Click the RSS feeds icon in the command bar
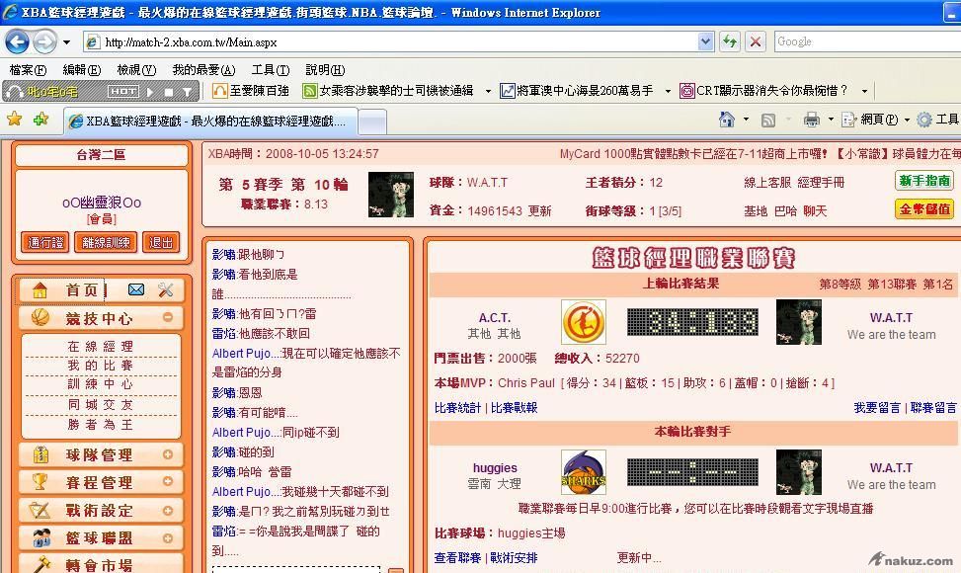 tap(768, 121)
